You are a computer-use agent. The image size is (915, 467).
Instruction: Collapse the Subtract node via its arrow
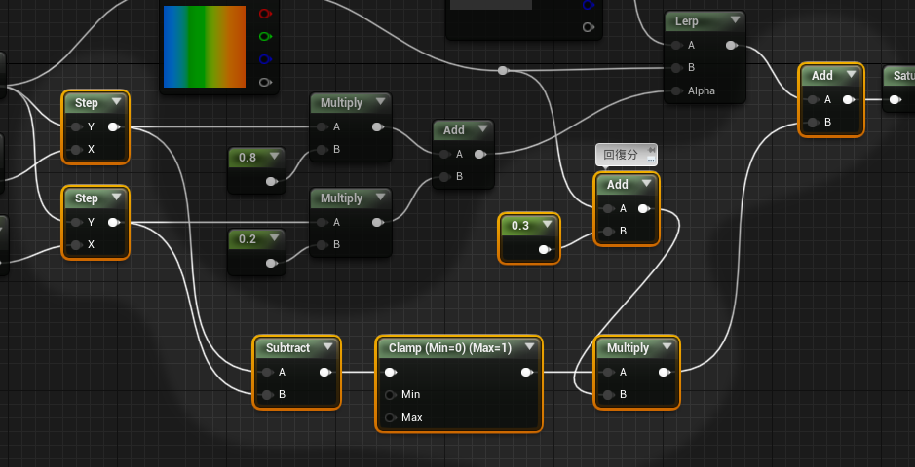pyautogui.click(x=328, y=347)
